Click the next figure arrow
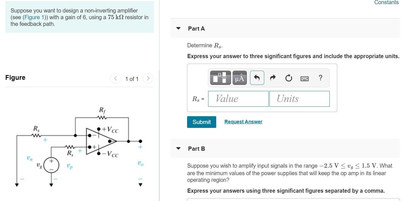Screen dimensions: 403x201 pyautogui.click(x=148, y=78)
